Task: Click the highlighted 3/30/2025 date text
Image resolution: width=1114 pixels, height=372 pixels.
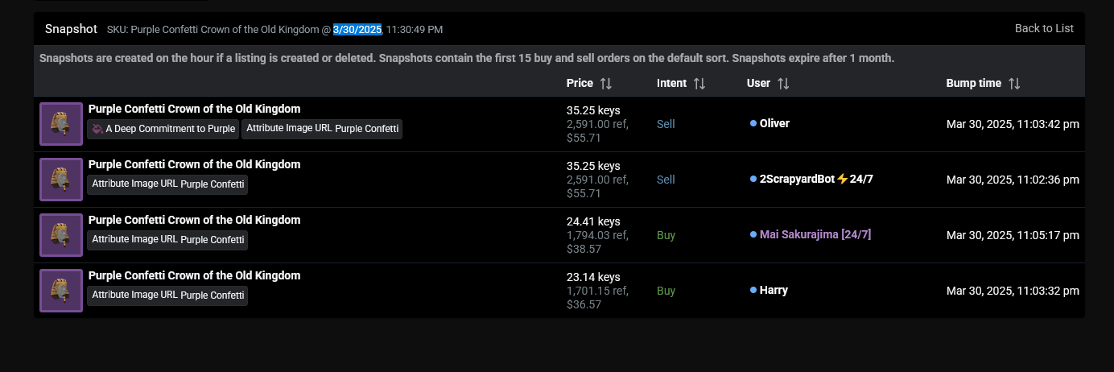Action: (357, 30)
